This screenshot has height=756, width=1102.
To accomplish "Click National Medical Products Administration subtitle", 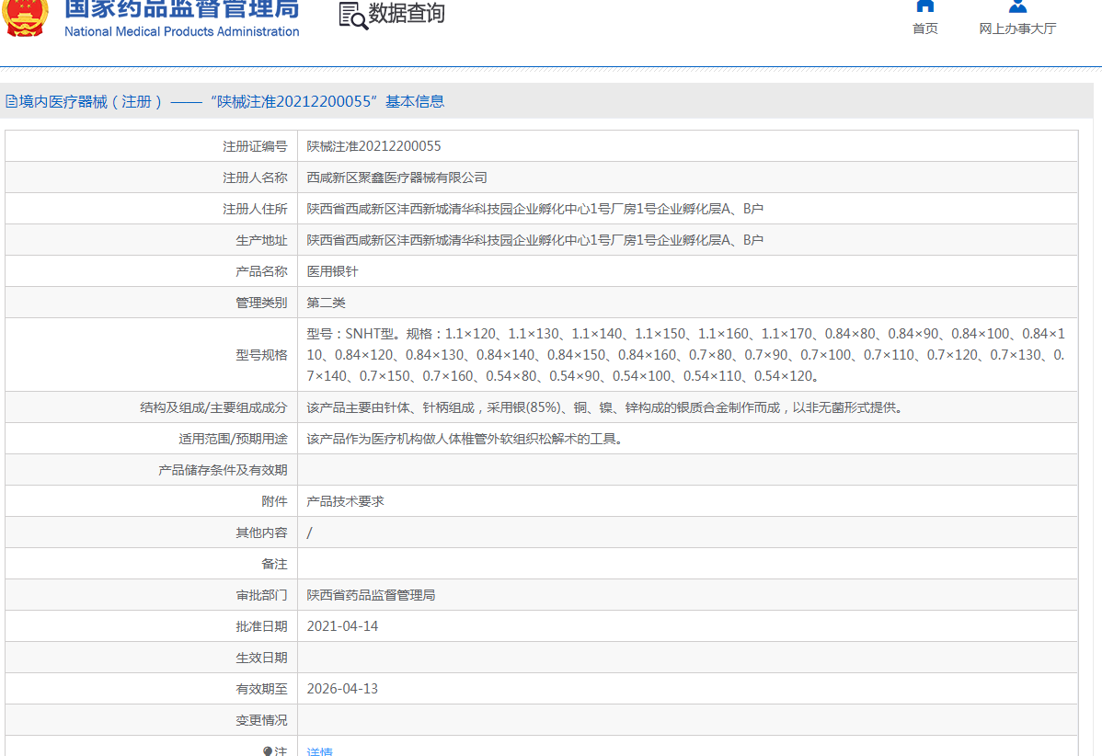I will click(181, 31).
